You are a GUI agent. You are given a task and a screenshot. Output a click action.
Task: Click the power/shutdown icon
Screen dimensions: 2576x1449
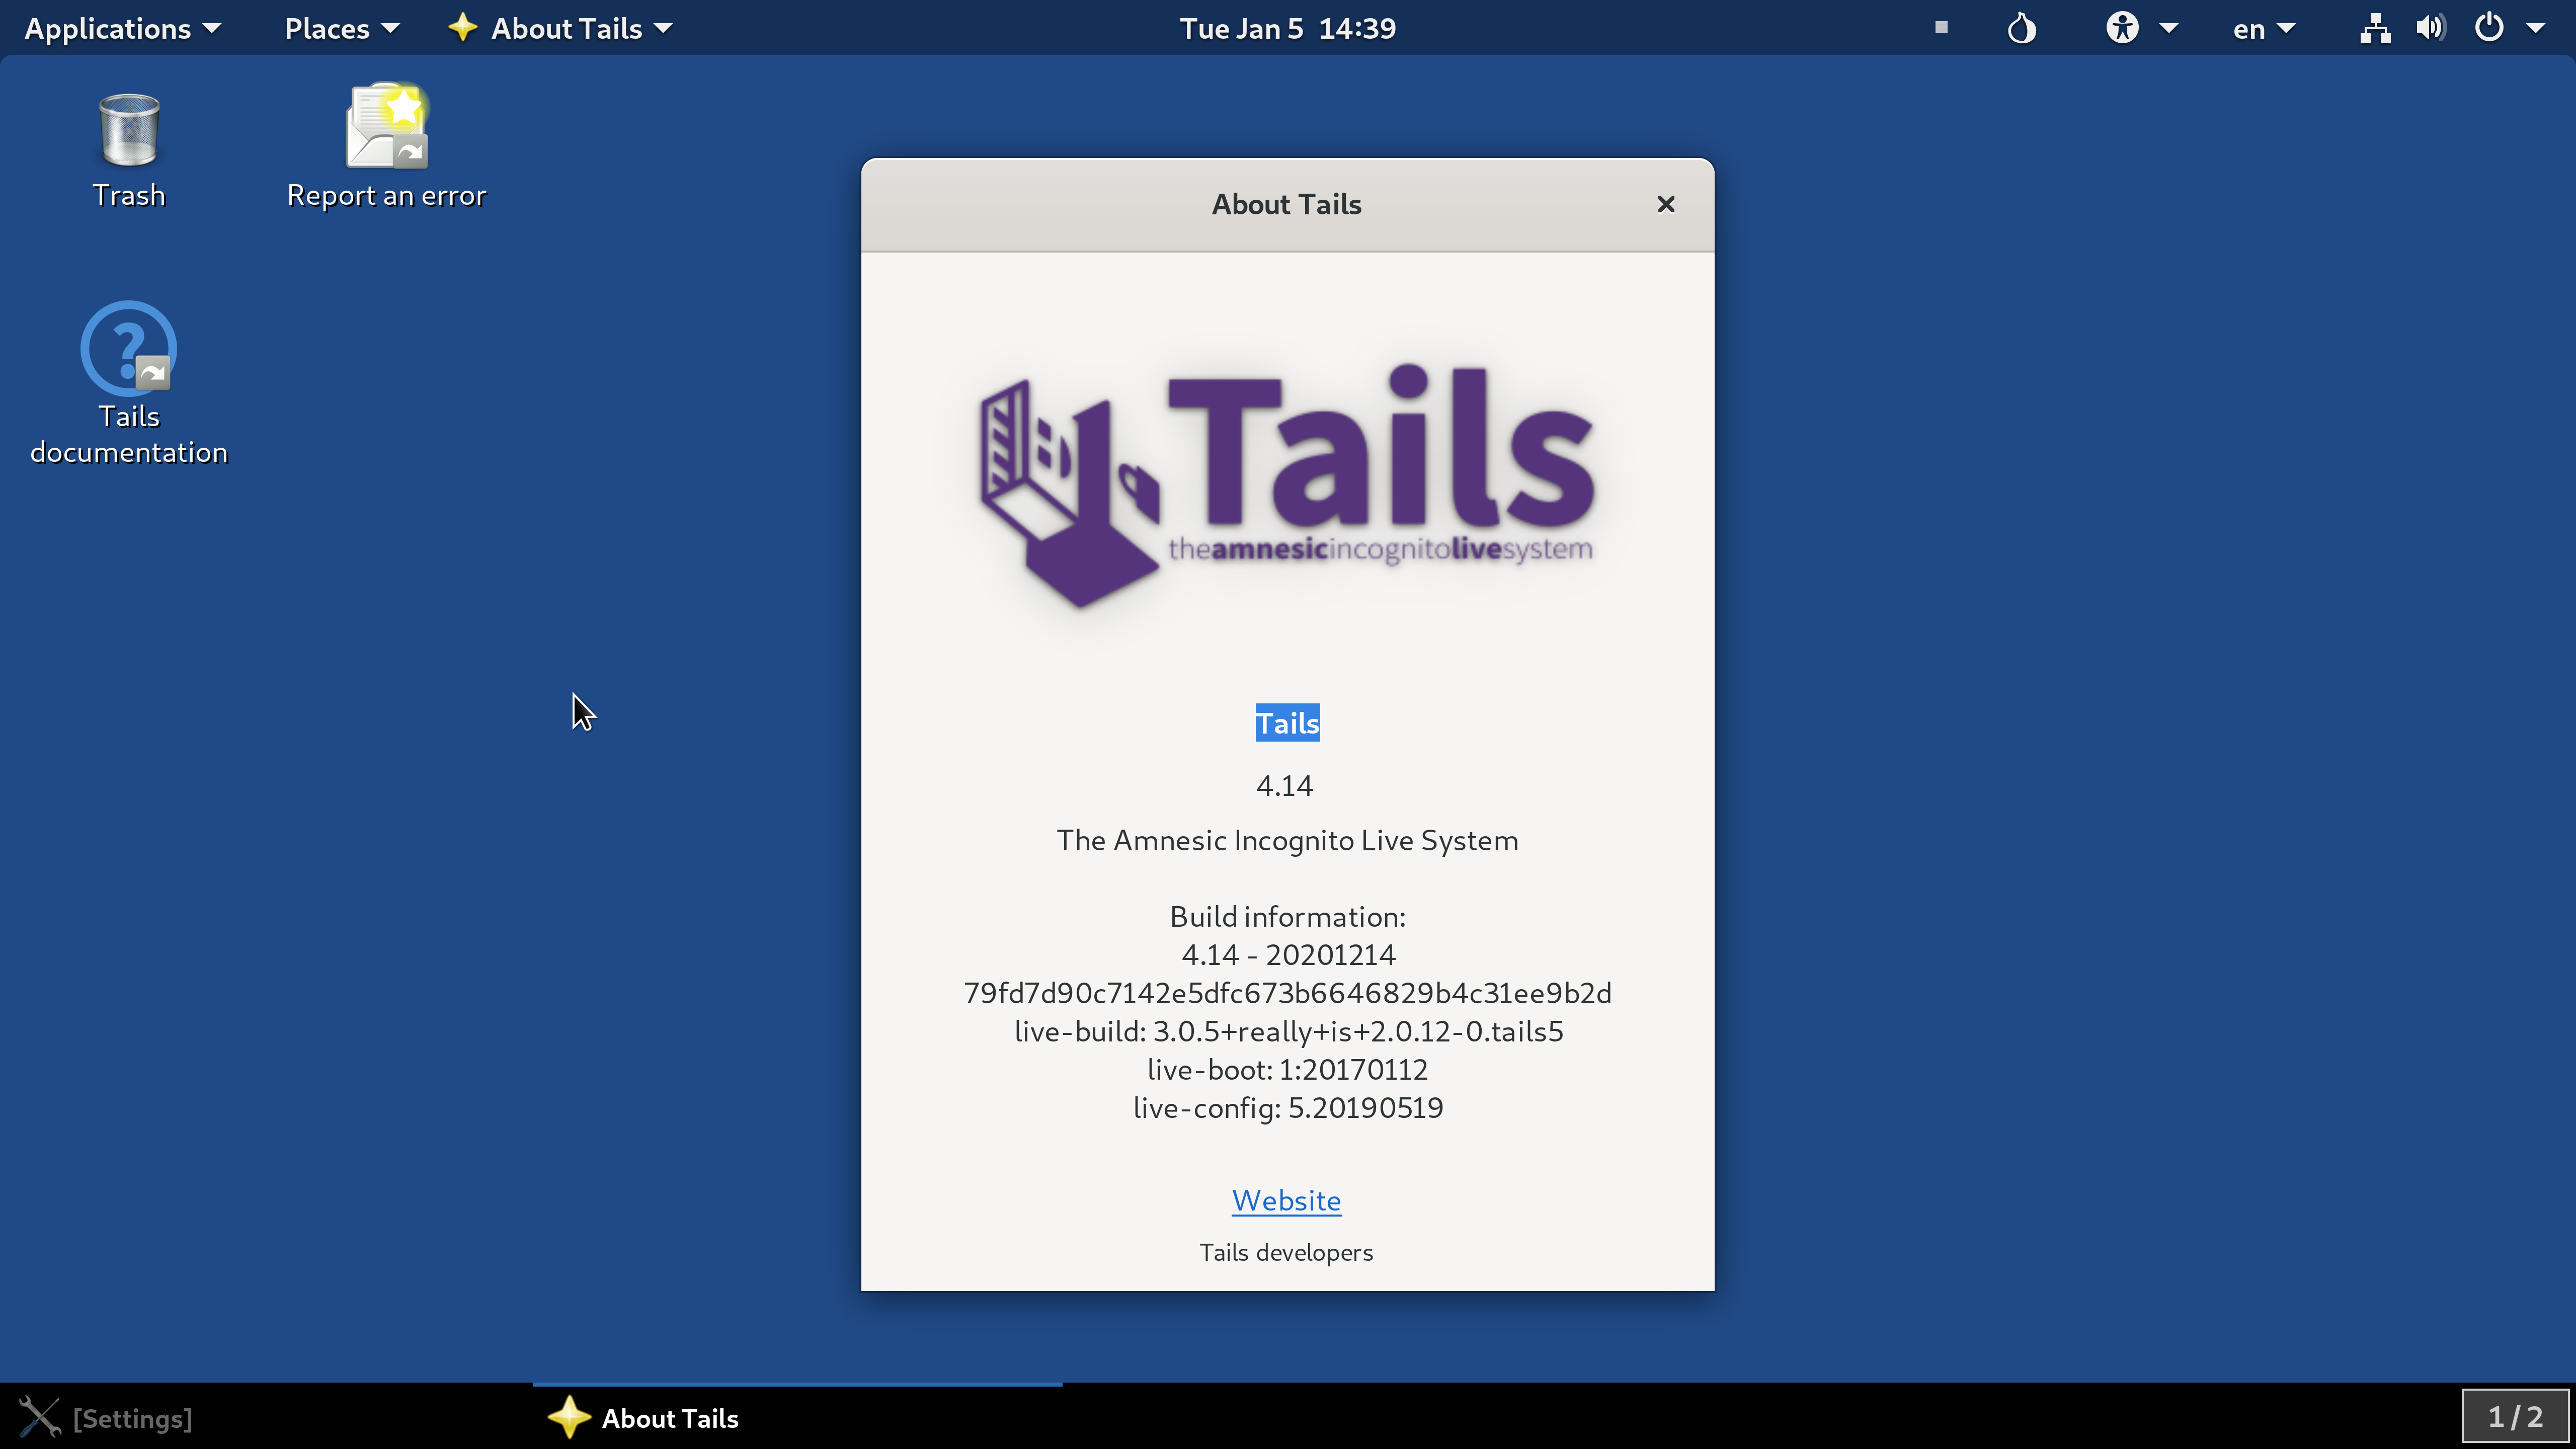[2487, 27]
